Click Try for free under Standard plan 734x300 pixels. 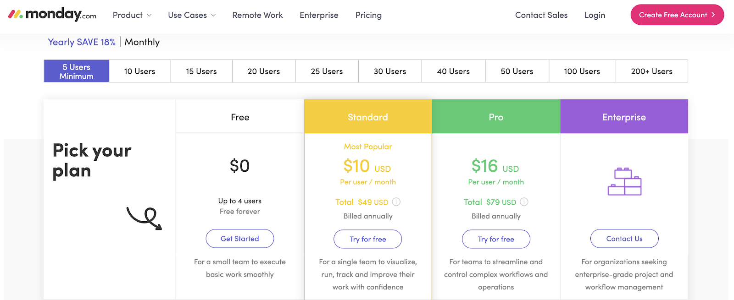(x=368, y=239)
